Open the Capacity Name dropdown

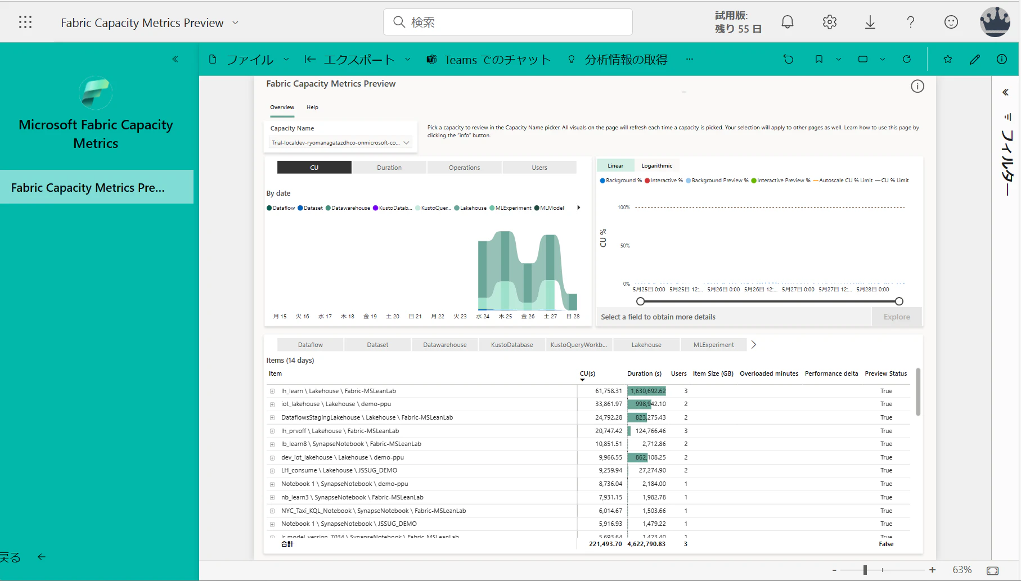[x=341, y=143]
